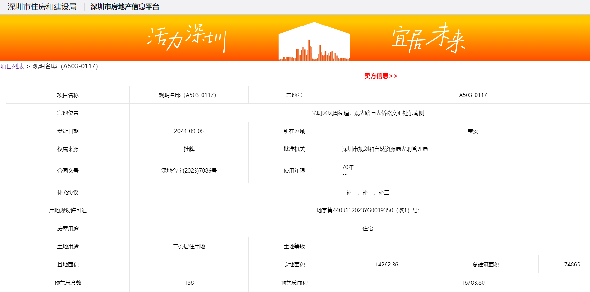Click the 宗地号 value A503-0117
The width and height of the screenshot is (590, 292).
(473, 95)
